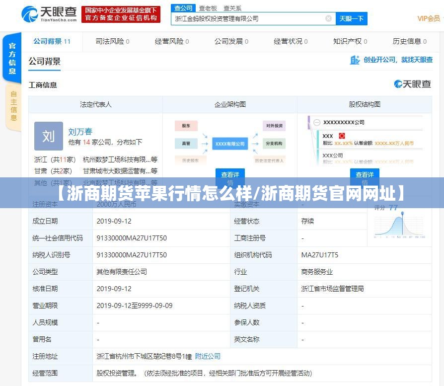Click credit code 91330000MA27U17T50 in 统一社会信用代码 row
Screen dimensions: 444x386
(132, 238)
